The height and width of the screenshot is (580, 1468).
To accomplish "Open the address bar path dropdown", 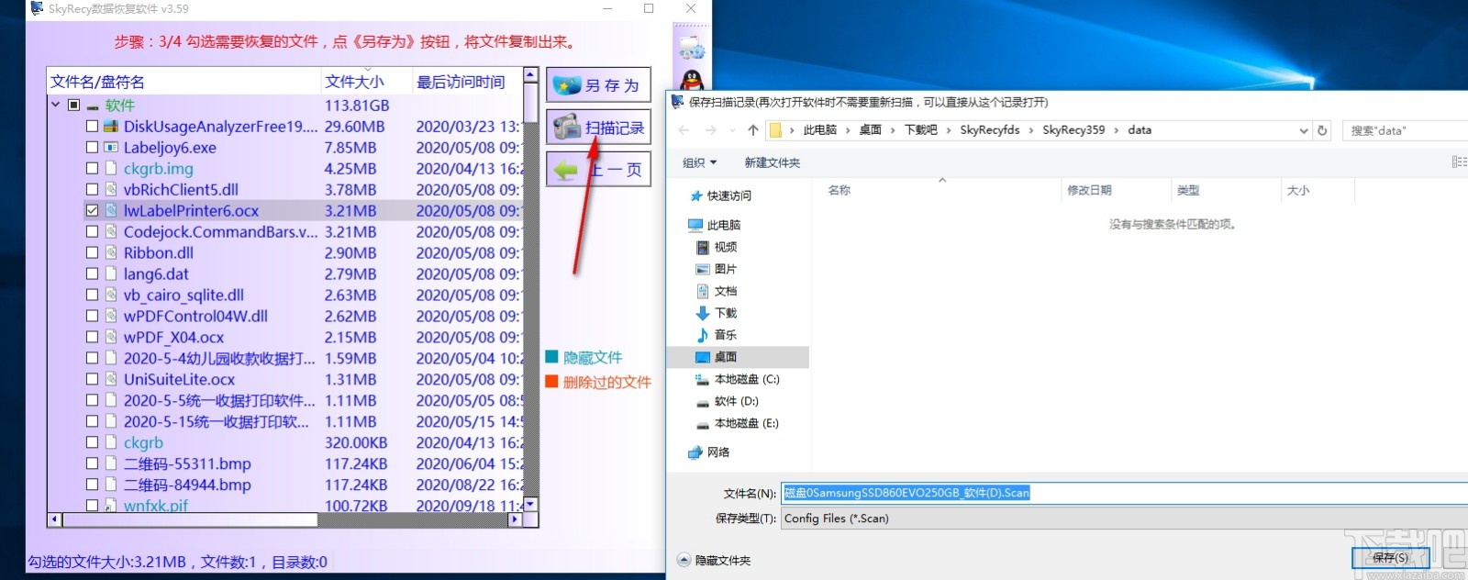I will point(1304,130).
